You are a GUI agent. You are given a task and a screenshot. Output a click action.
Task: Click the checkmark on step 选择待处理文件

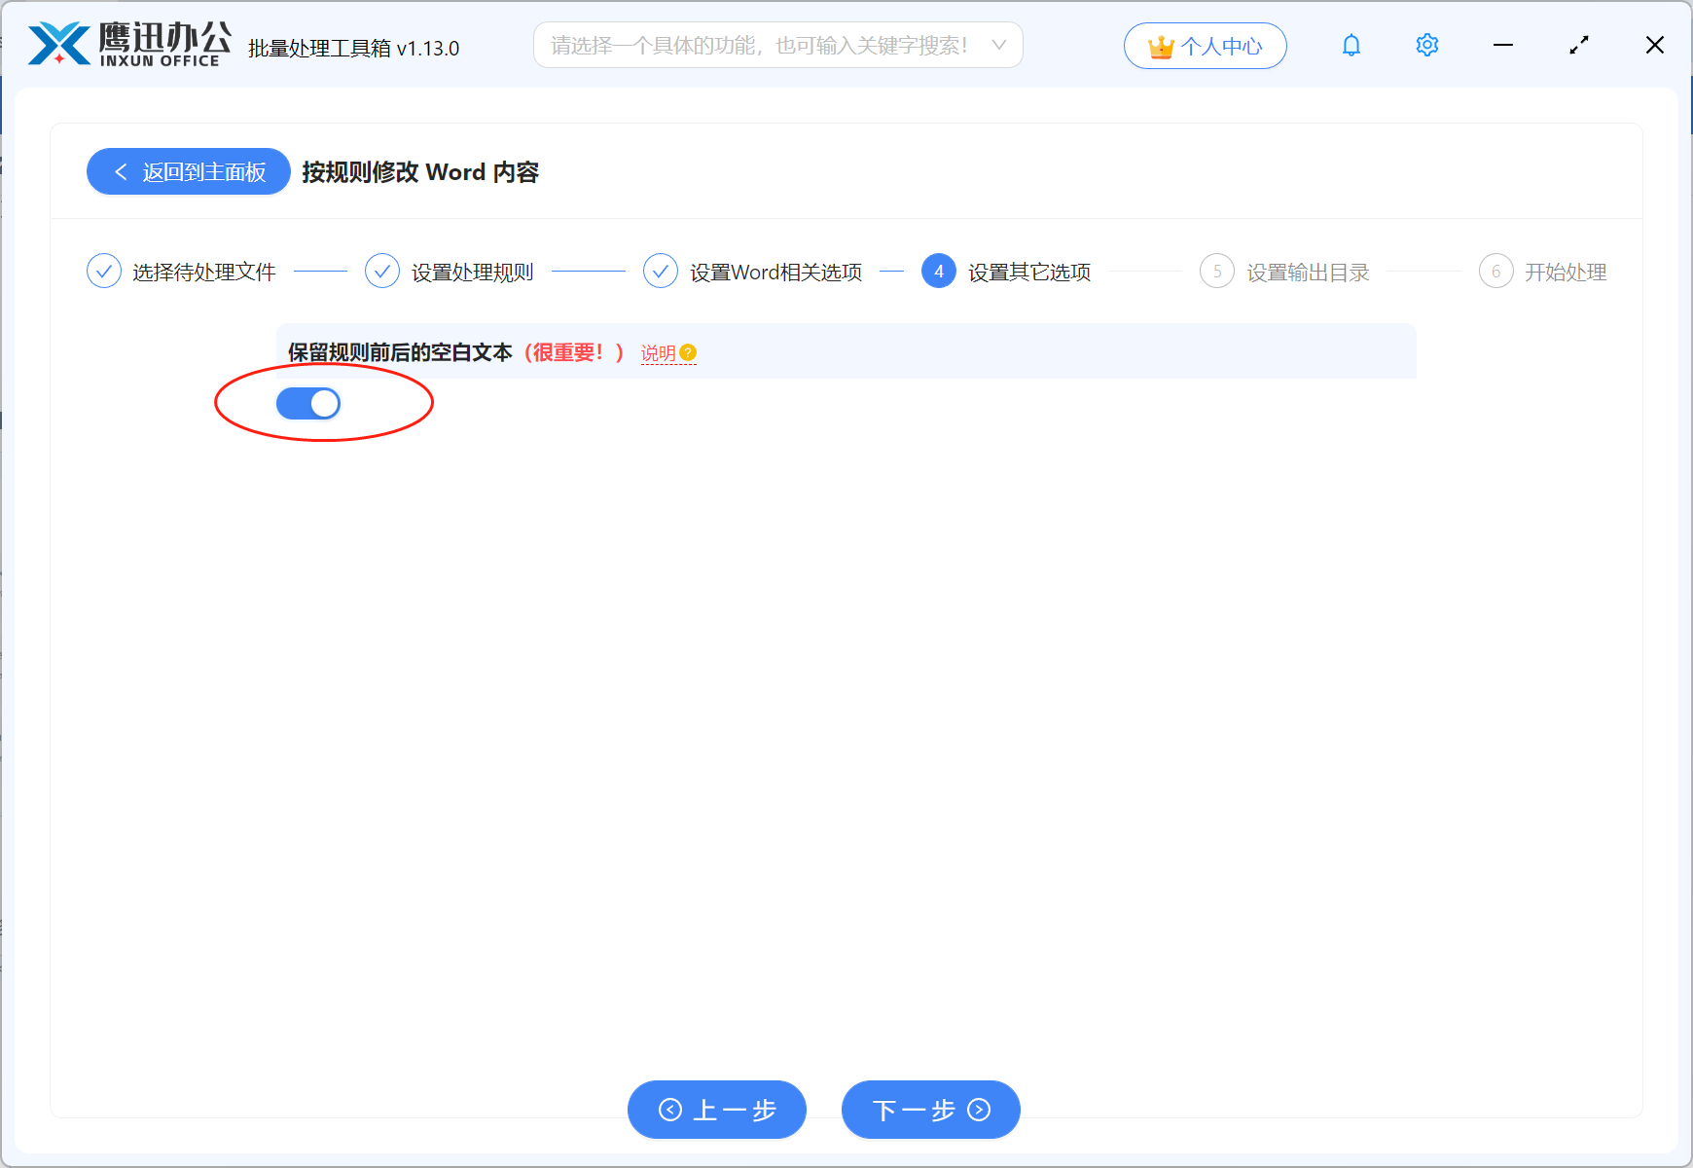tap(104, 271)
